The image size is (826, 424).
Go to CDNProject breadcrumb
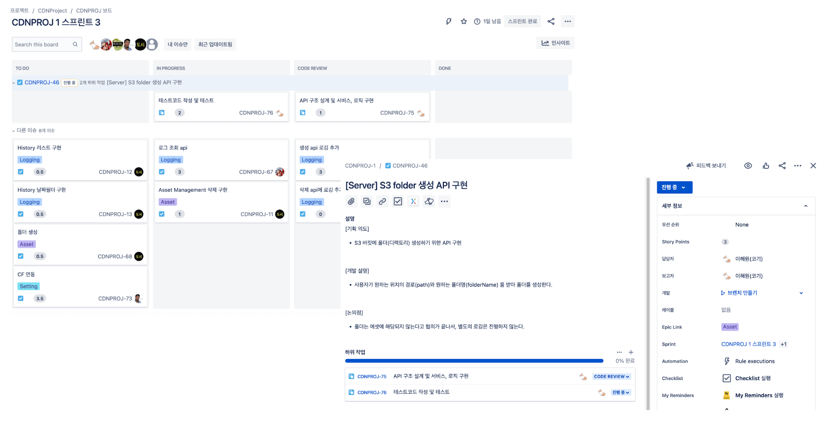52,10
